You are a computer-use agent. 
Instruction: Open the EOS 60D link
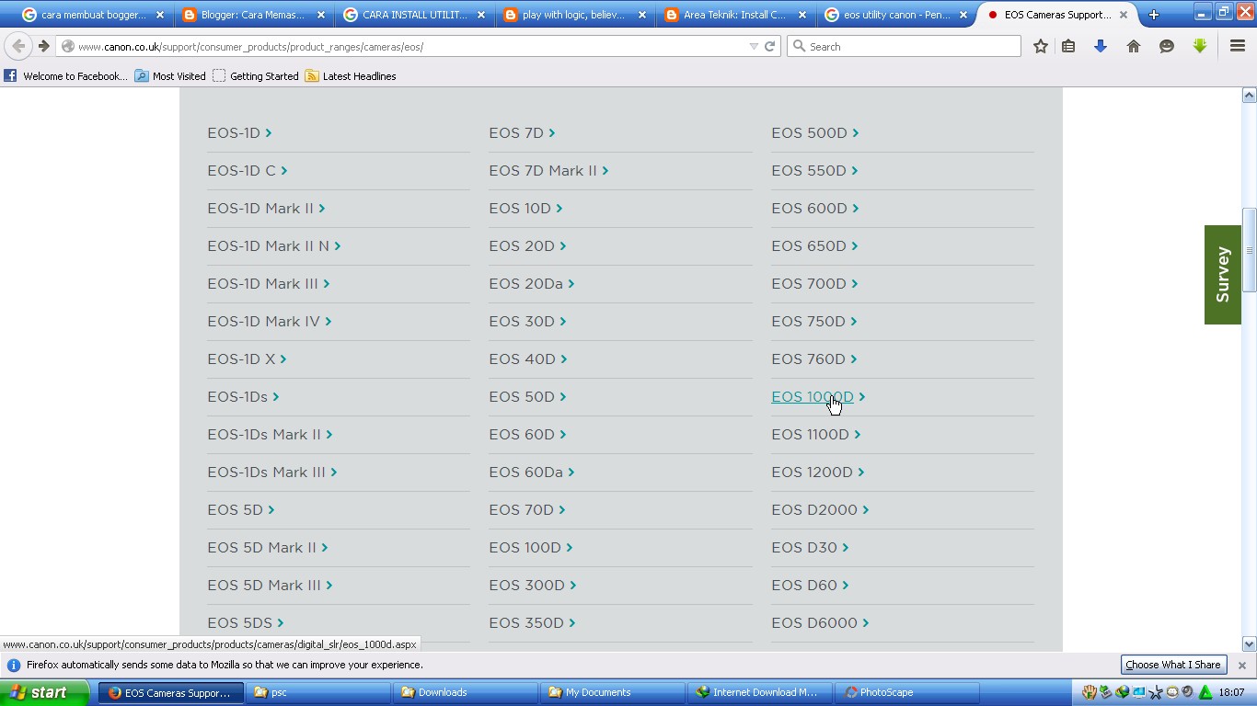click(x=527, y=435)
